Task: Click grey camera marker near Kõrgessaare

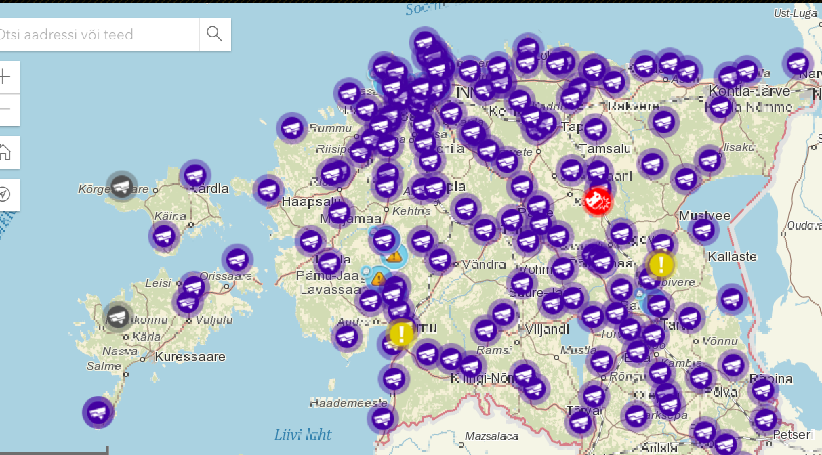Action: (x=122, y=185)
